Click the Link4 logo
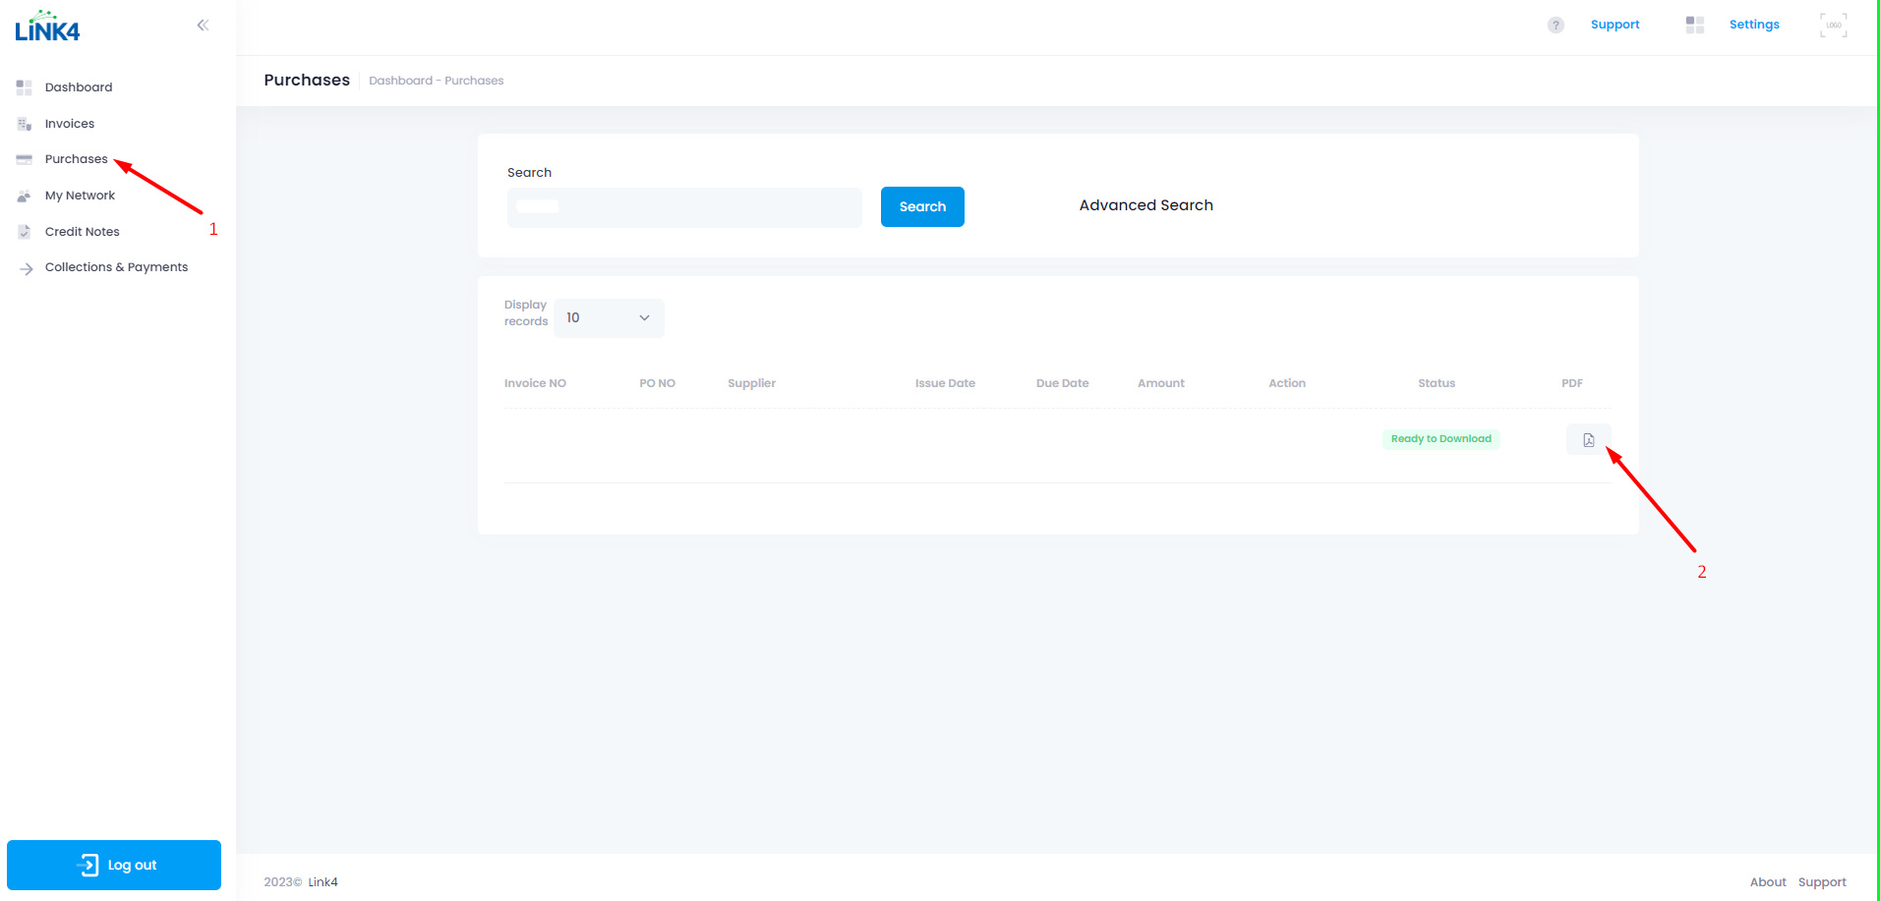 click(47, 27)
